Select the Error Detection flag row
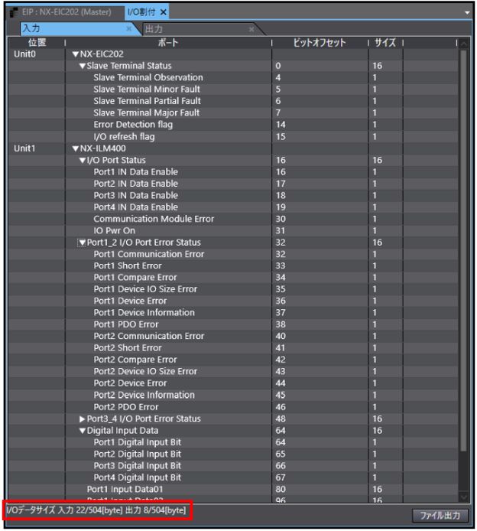The height and width of the screenshot is (531, 477). click(233, 125)
